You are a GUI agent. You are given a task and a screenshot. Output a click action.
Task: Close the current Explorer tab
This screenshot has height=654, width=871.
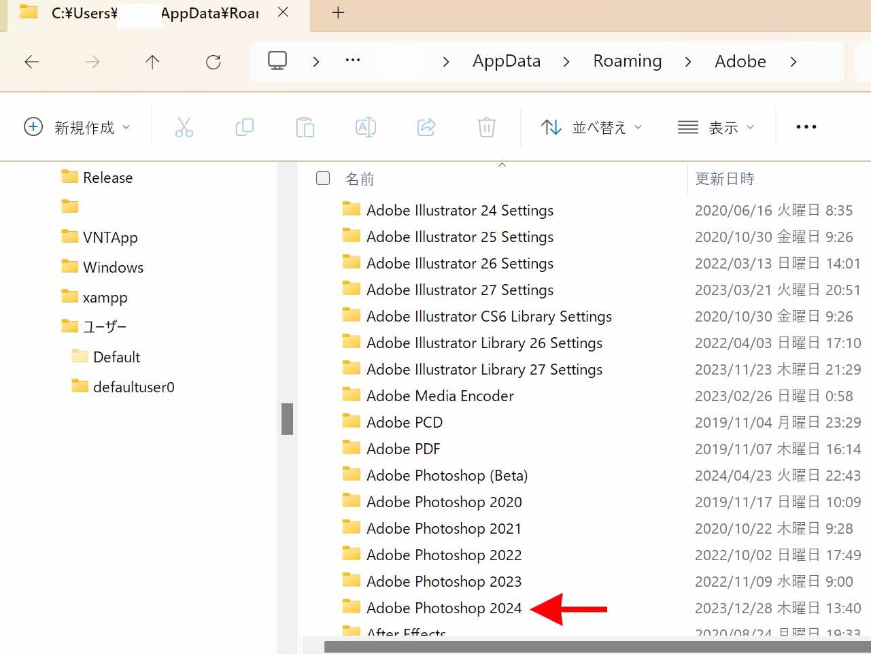click(284, 12)
